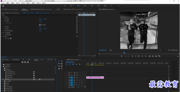Step back one frame
This screenshot has width=180, height=92.
point(136,56)
